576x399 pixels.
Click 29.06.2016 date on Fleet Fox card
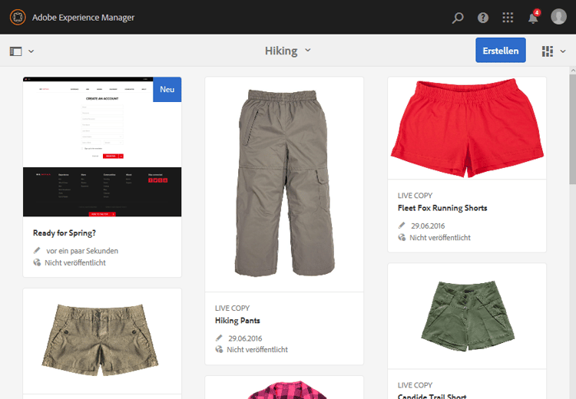coord(428,226)
